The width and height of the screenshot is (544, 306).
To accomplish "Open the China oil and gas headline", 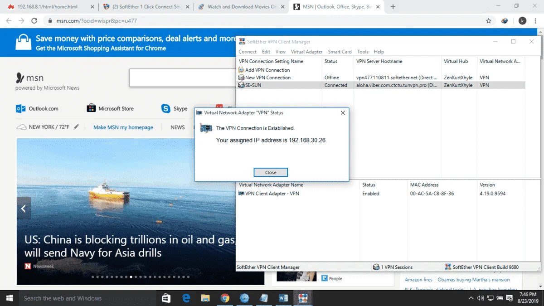I will 130,246.
